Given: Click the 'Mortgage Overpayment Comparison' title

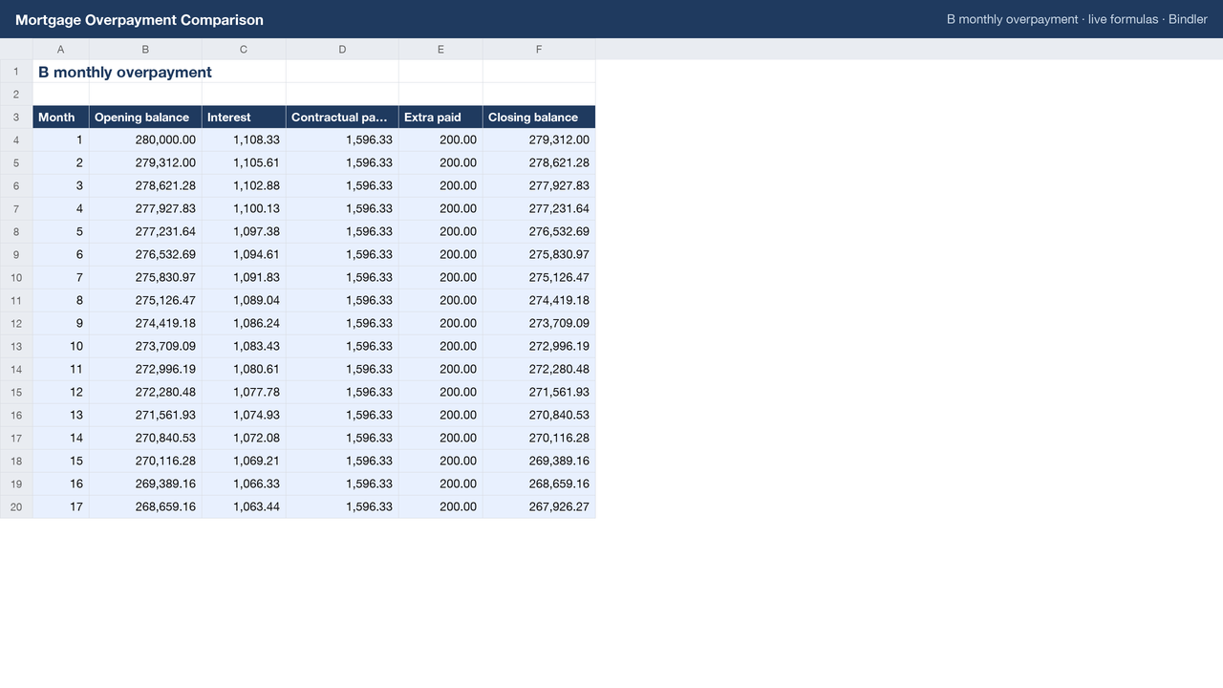Looking at the screenshot, I should coord(139,20).
